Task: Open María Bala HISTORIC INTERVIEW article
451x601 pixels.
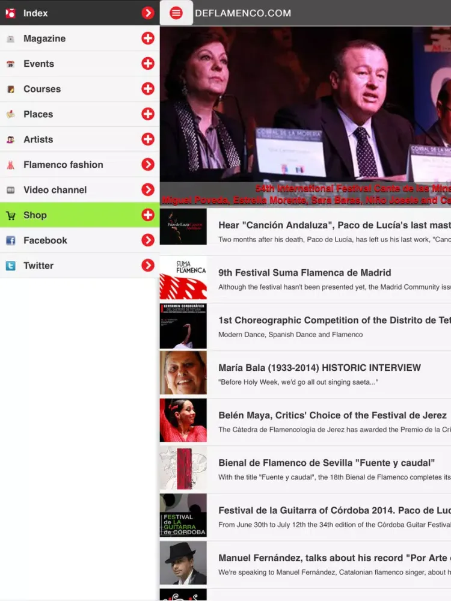Action: [305, 374]
